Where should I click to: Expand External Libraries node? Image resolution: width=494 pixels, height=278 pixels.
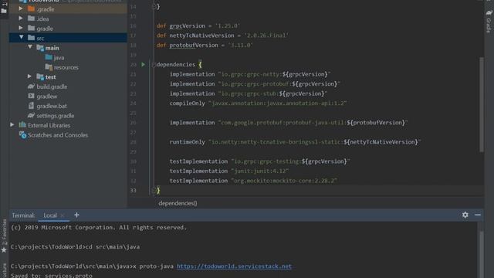(x=12, y=125)
